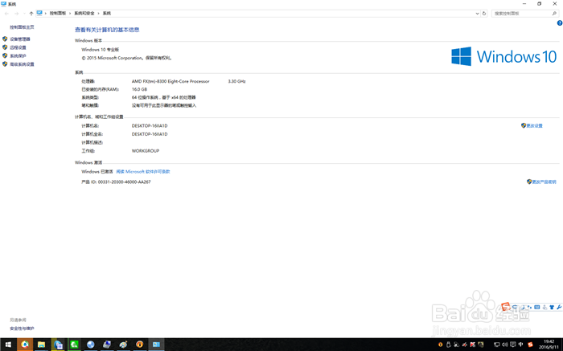Click the user account icon on IME bar
Viewport: 563px width, 351px height.
pyautogui.click(x=545, y=308)
